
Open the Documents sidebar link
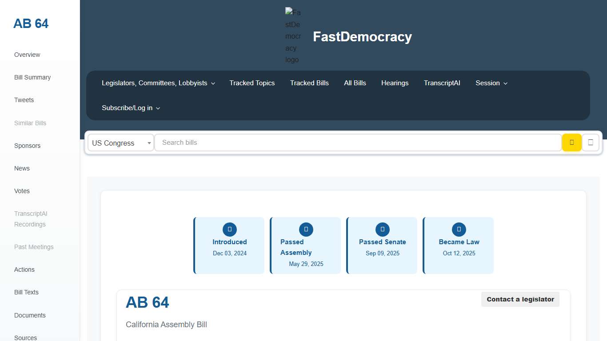(x=30, y=315)
